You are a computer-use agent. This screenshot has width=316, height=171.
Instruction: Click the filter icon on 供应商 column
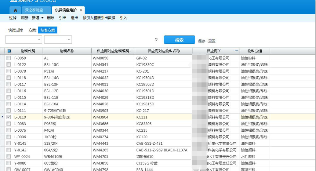coord(220,51)
